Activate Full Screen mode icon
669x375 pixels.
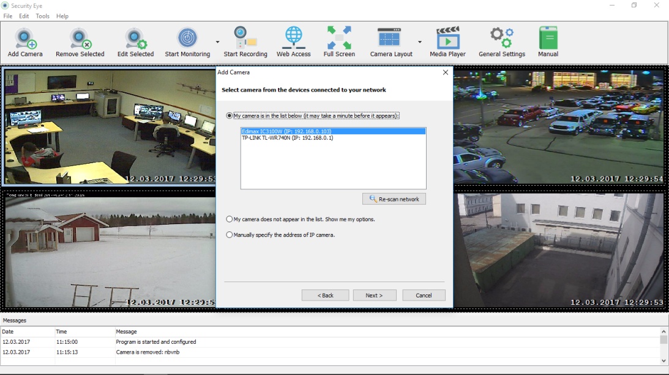tap(339, 38)
